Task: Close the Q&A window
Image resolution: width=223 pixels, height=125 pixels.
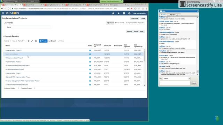Action: [x=198, y=11]
